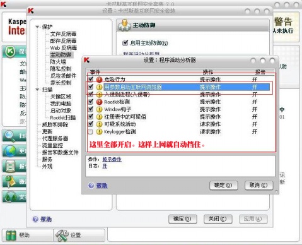Click green books help icon at bottom
The height and width of the screenshot is (245, 302).
pyautogui.click(x=11, y=235)
